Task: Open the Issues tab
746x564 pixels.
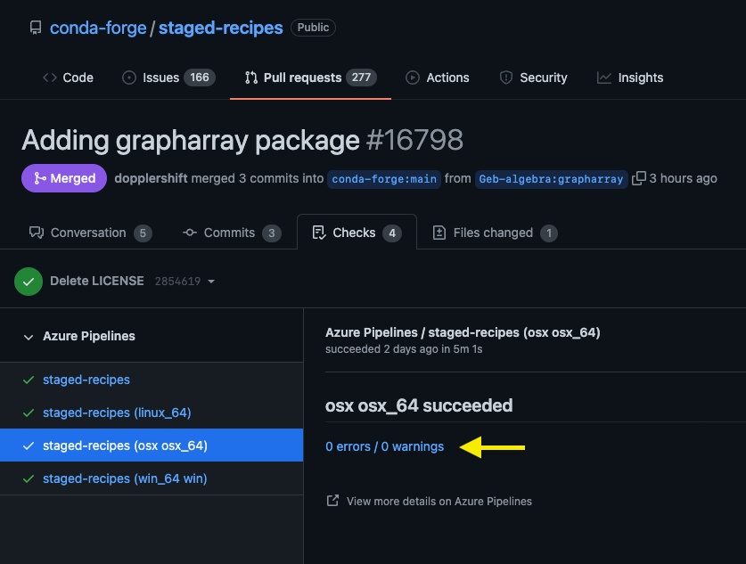Action: pos(168,78)
